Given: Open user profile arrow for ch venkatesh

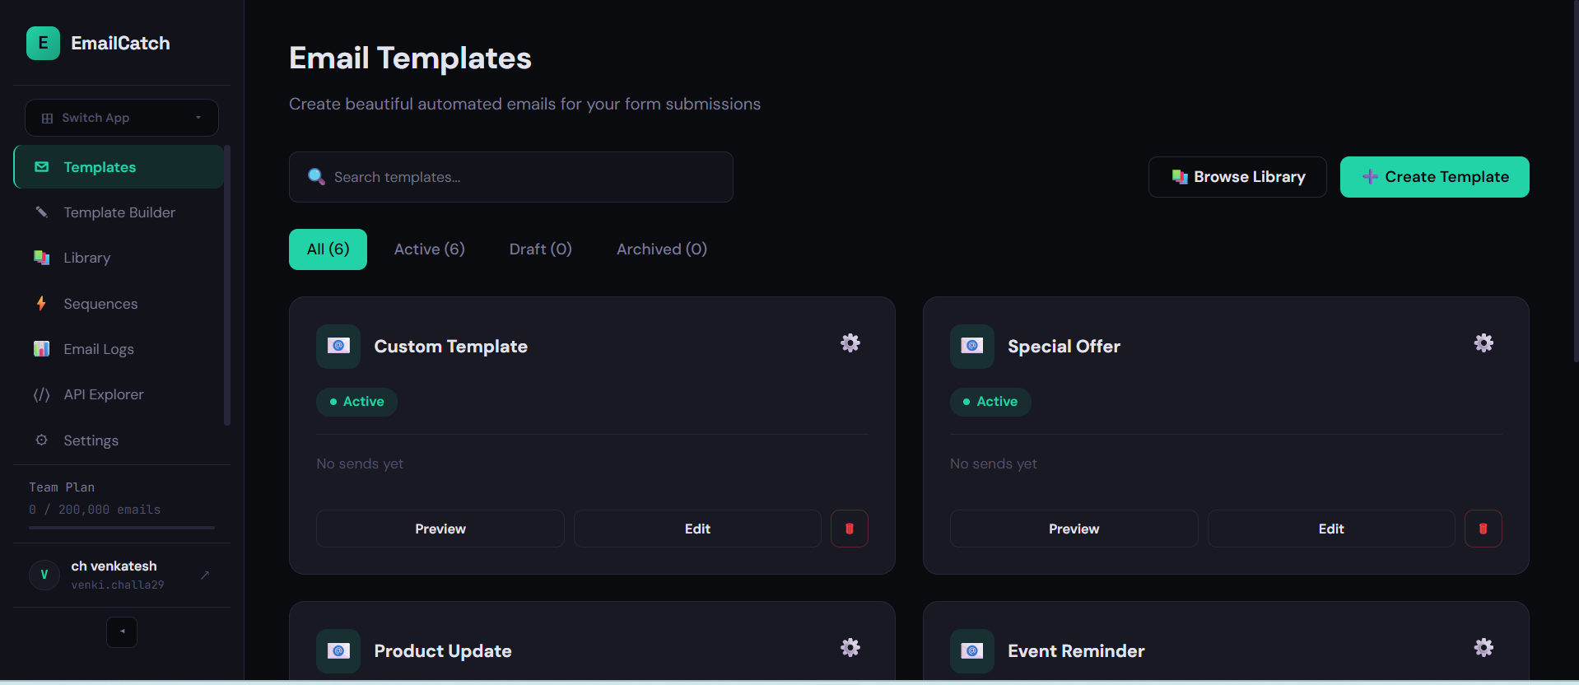Looking at the screenshot, I should tap(205, 575).
